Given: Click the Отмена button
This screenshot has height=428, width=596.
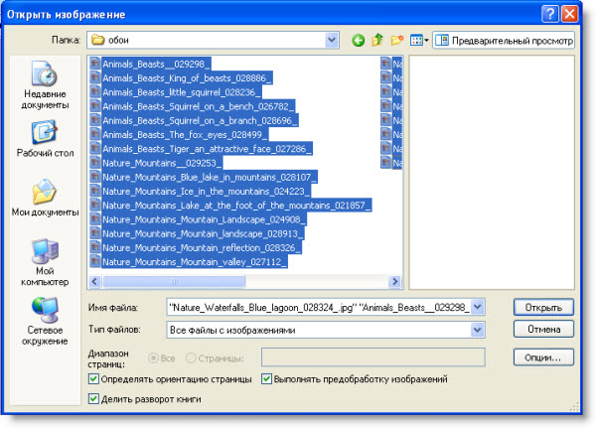Looking at the screenshot, I should [x=543, y=329].
